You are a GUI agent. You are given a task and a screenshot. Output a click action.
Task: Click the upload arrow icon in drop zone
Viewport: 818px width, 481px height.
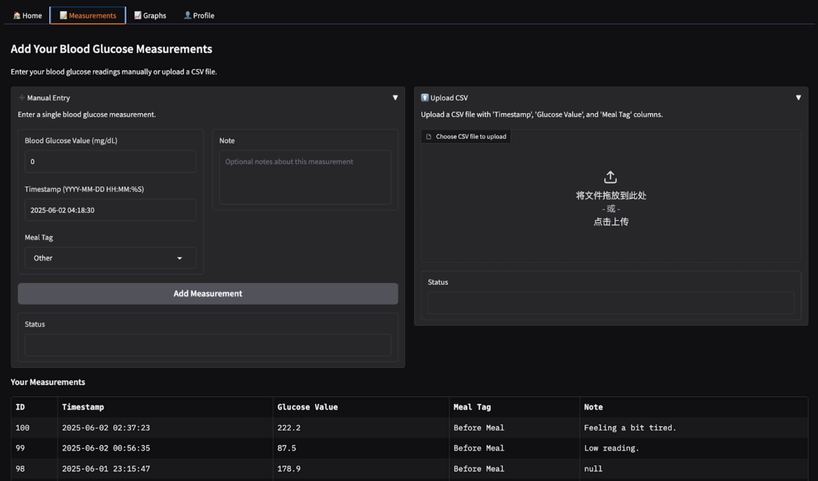610,177
